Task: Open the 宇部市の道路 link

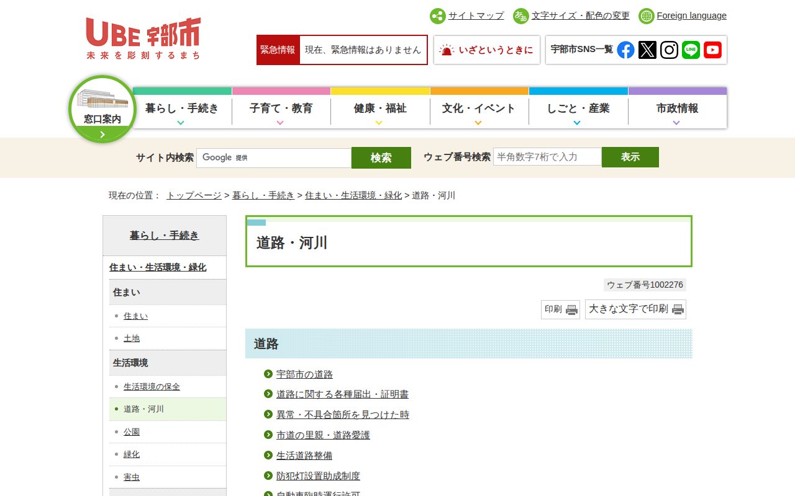Action: pos(304,374)
